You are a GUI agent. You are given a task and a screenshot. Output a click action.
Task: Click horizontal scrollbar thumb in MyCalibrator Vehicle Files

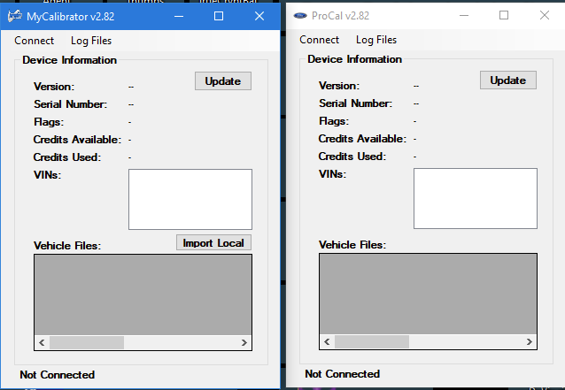(x=87, y=342)
